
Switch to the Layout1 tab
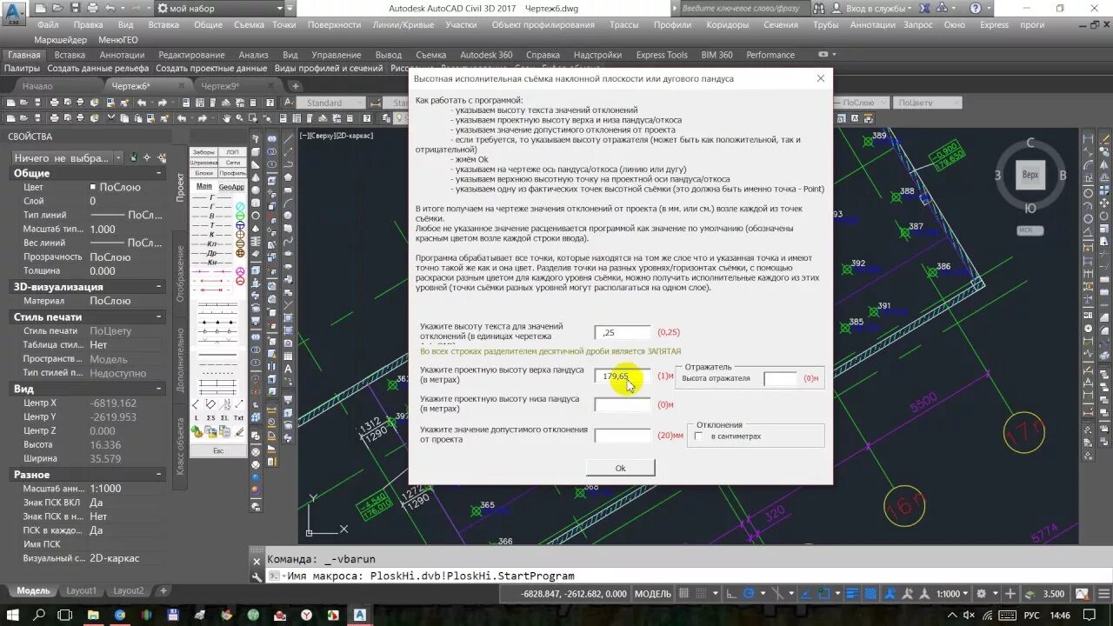pos(81,590)
